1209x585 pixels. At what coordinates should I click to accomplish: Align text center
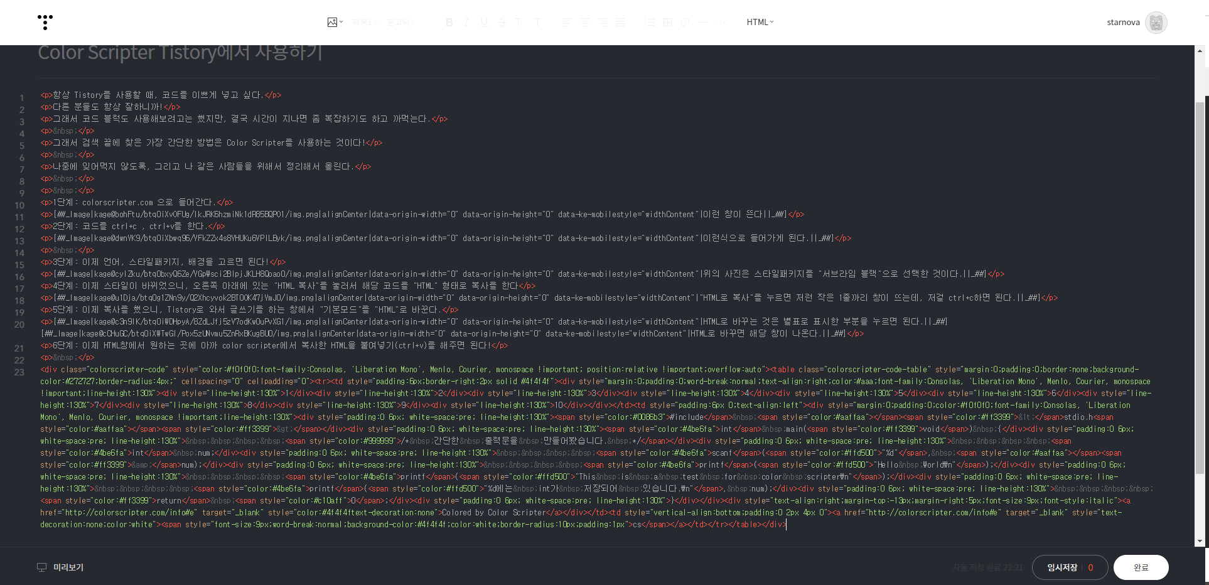pos(585,22)
